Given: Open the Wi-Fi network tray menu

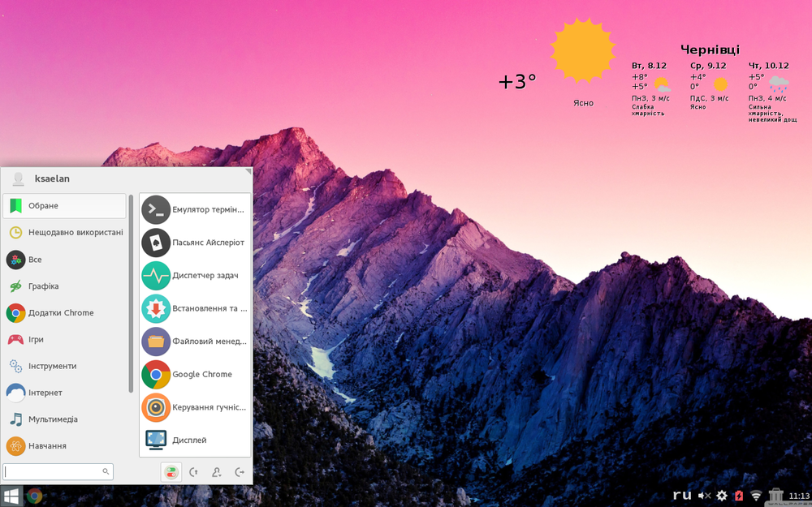Looking at the screenshot, I should [756, 496].
